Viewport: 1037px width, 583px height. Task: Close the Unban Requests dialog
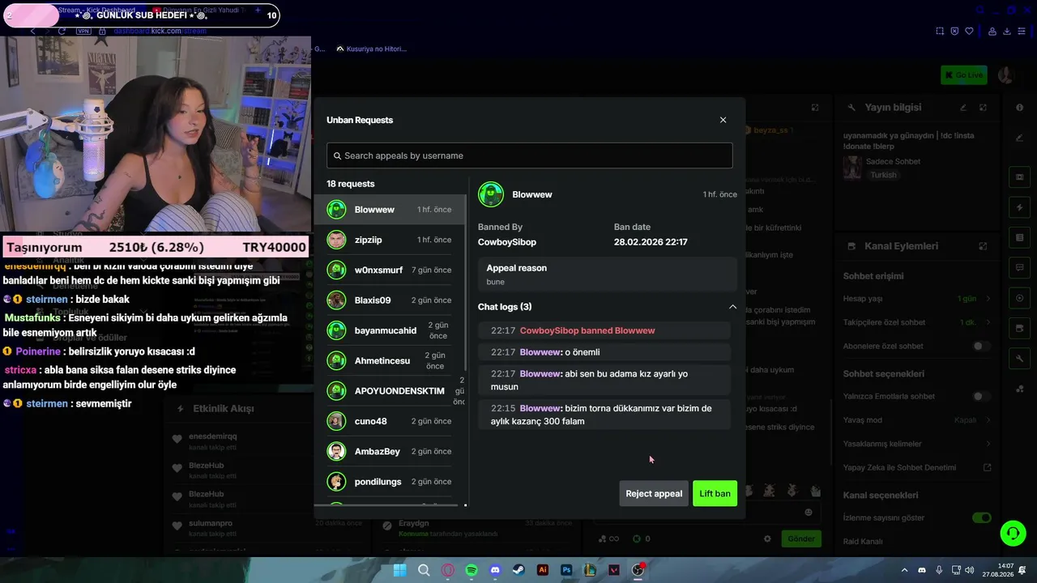click(723, 120)
